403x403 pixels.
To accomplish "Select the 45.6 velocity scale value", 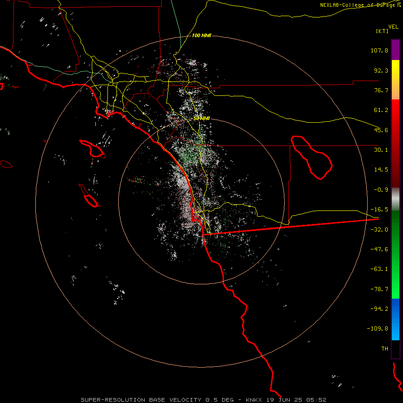I will tap(381, 130).
